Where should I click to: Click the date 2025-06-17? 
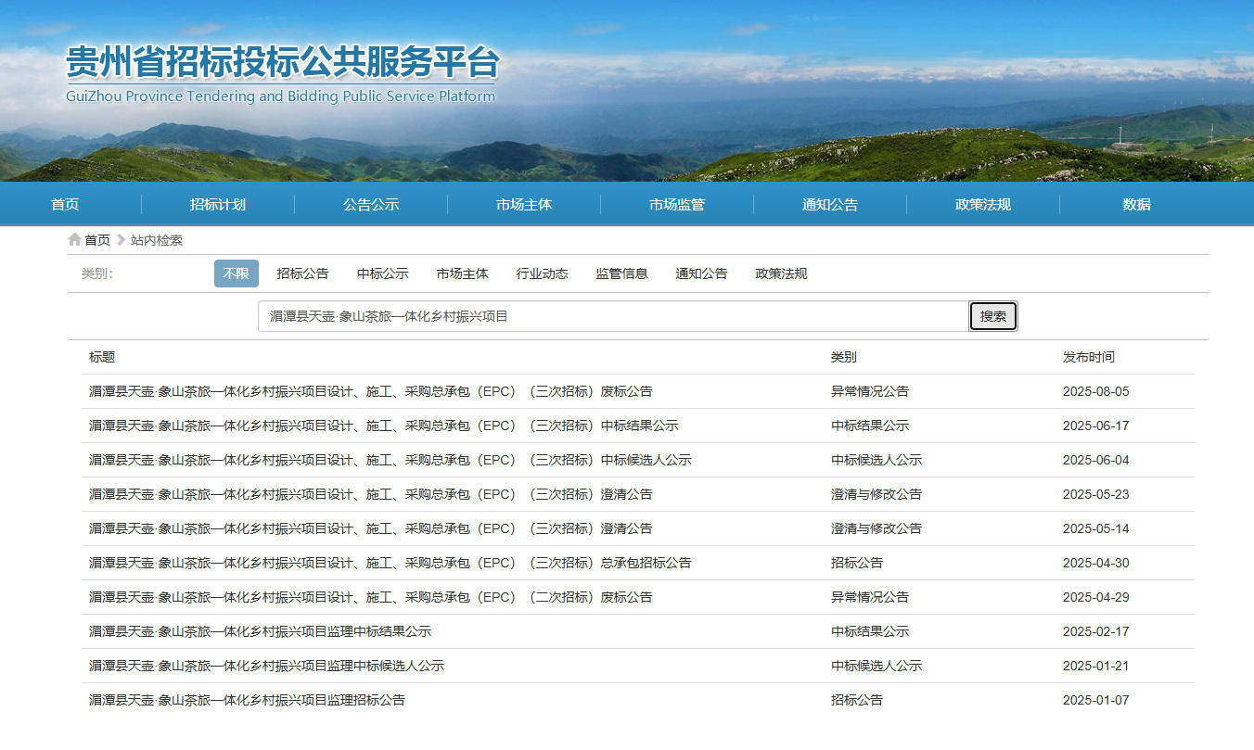coord(1096,426)
